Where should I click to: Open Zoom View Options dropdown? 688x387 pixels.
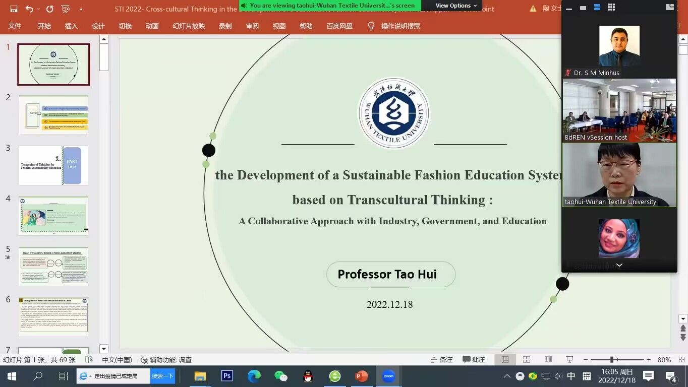[456, 6]
